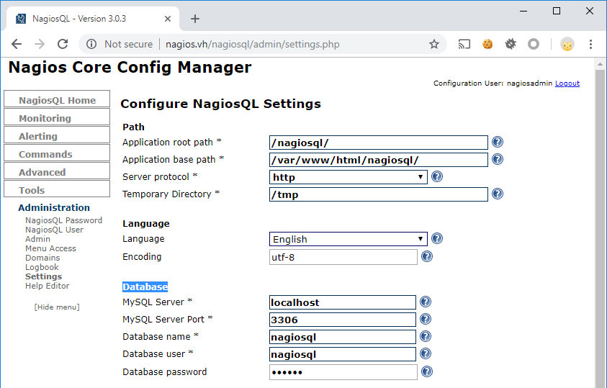
Task: Open help icon beside Encoding field
Action: [427, 256]
